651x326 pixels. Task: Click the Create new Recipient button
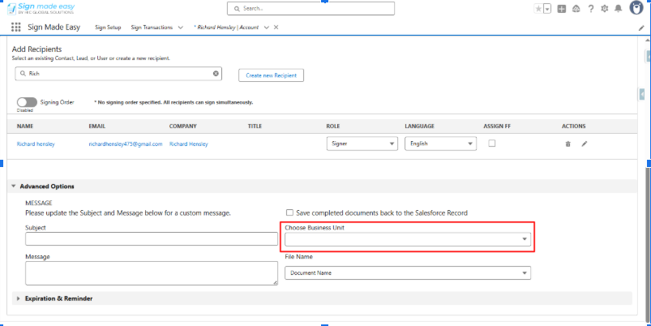pos(271,75)
